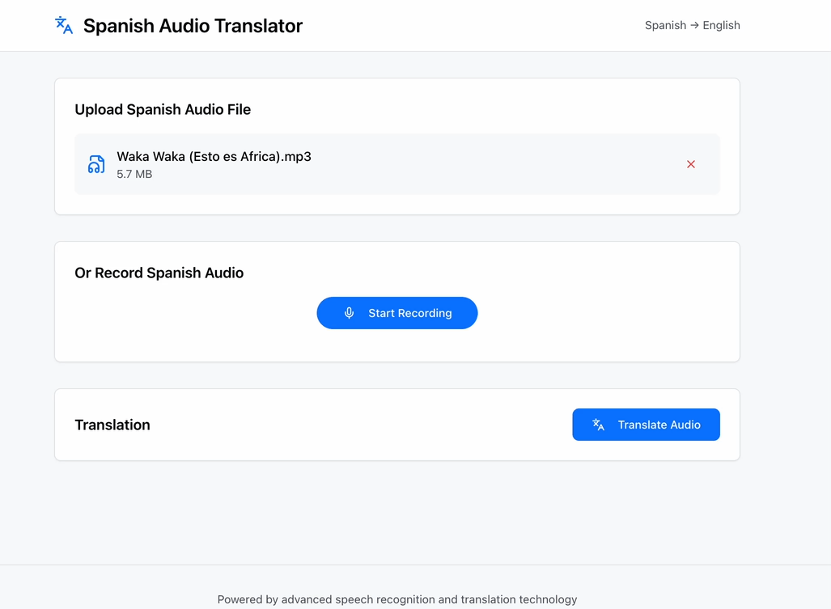This screenshot has height=609, width=831.
Task: Click the red X to remove the uploaded file
Action: pos(691,163)
